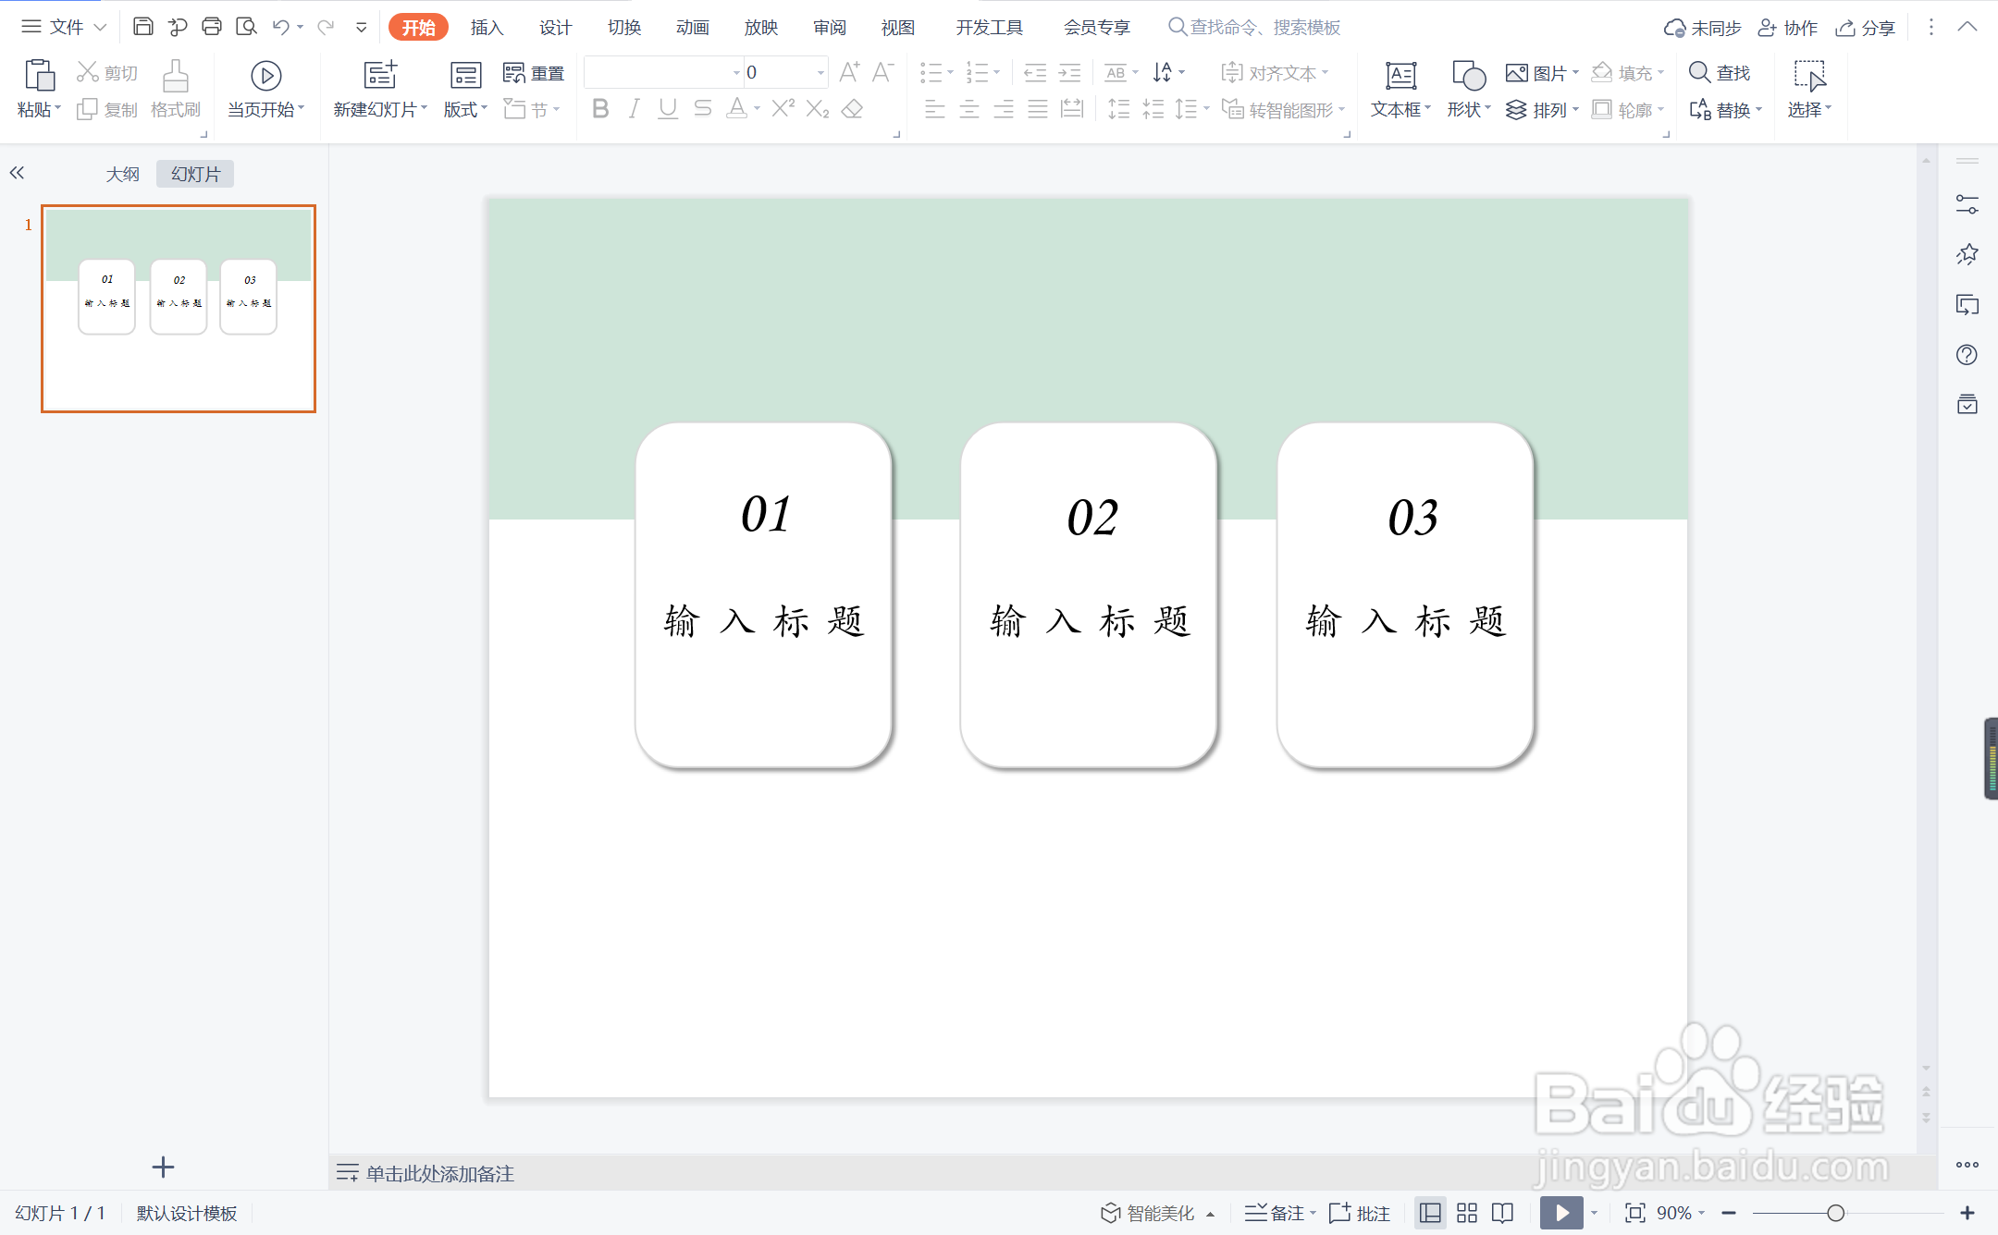1998x1235 pixels.
Task: Increase indent level icon
Action: (x=1070, y=72)
